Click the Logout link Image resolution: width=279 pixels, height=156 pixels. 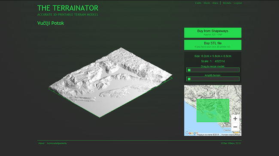click(x=238, y=3)
